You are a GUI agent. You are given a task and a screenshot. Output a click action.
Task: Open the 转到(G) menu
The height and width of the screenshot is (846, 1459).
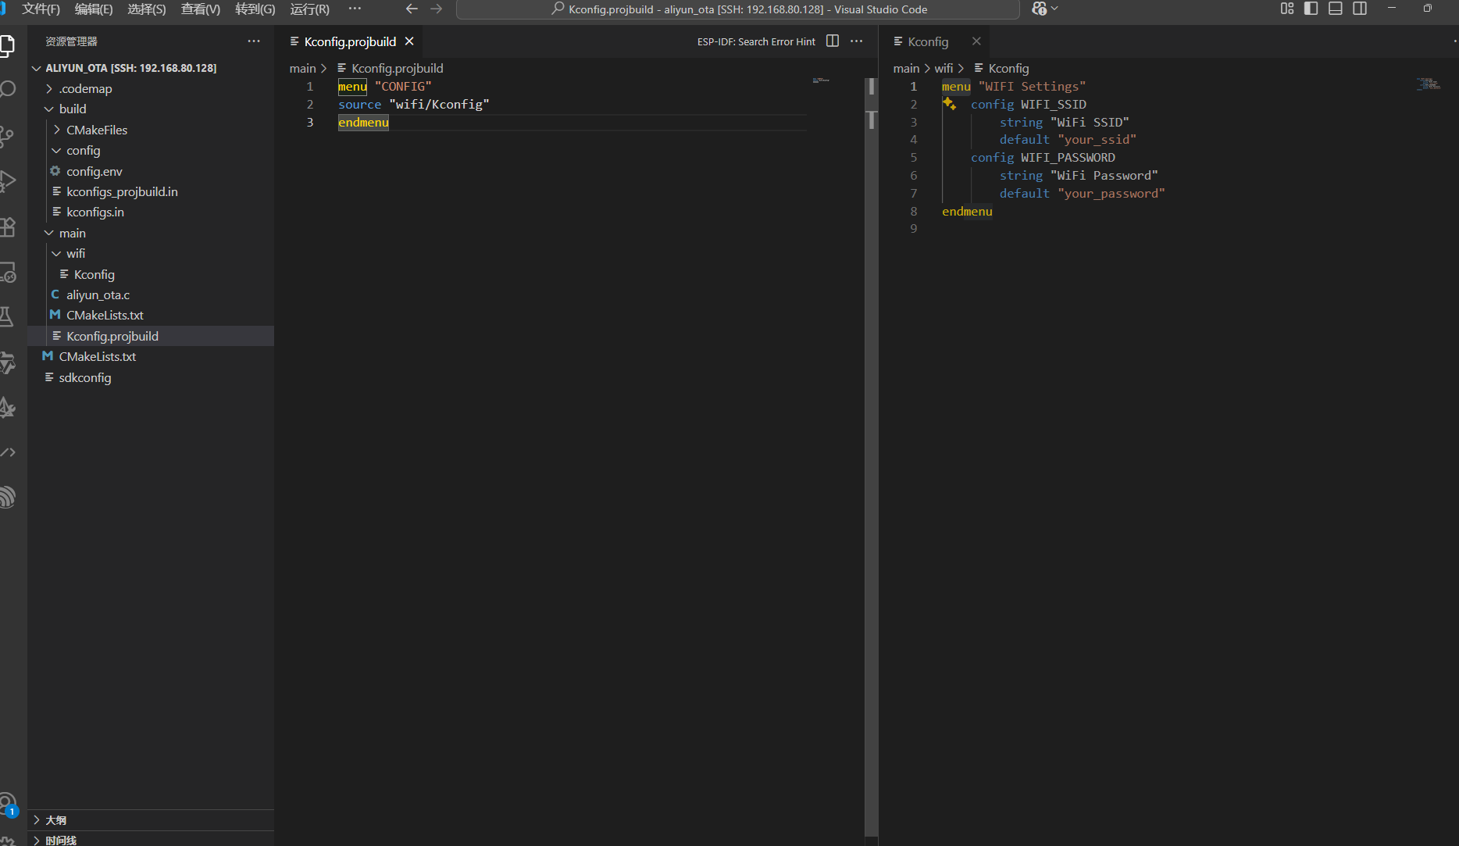pyautogui.click(x=255, y=9)
